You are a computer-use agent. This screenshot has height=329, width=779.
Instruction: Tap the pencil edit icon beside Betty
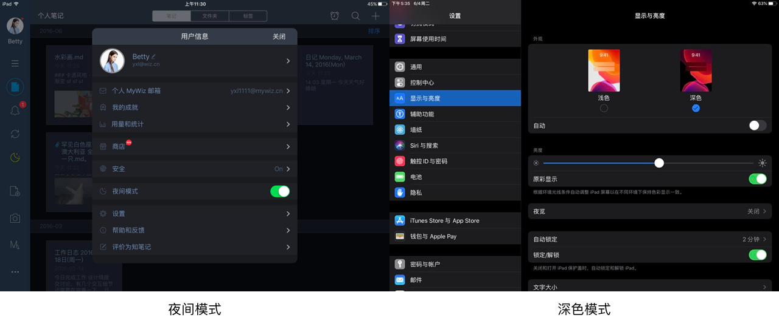(153, 56)
